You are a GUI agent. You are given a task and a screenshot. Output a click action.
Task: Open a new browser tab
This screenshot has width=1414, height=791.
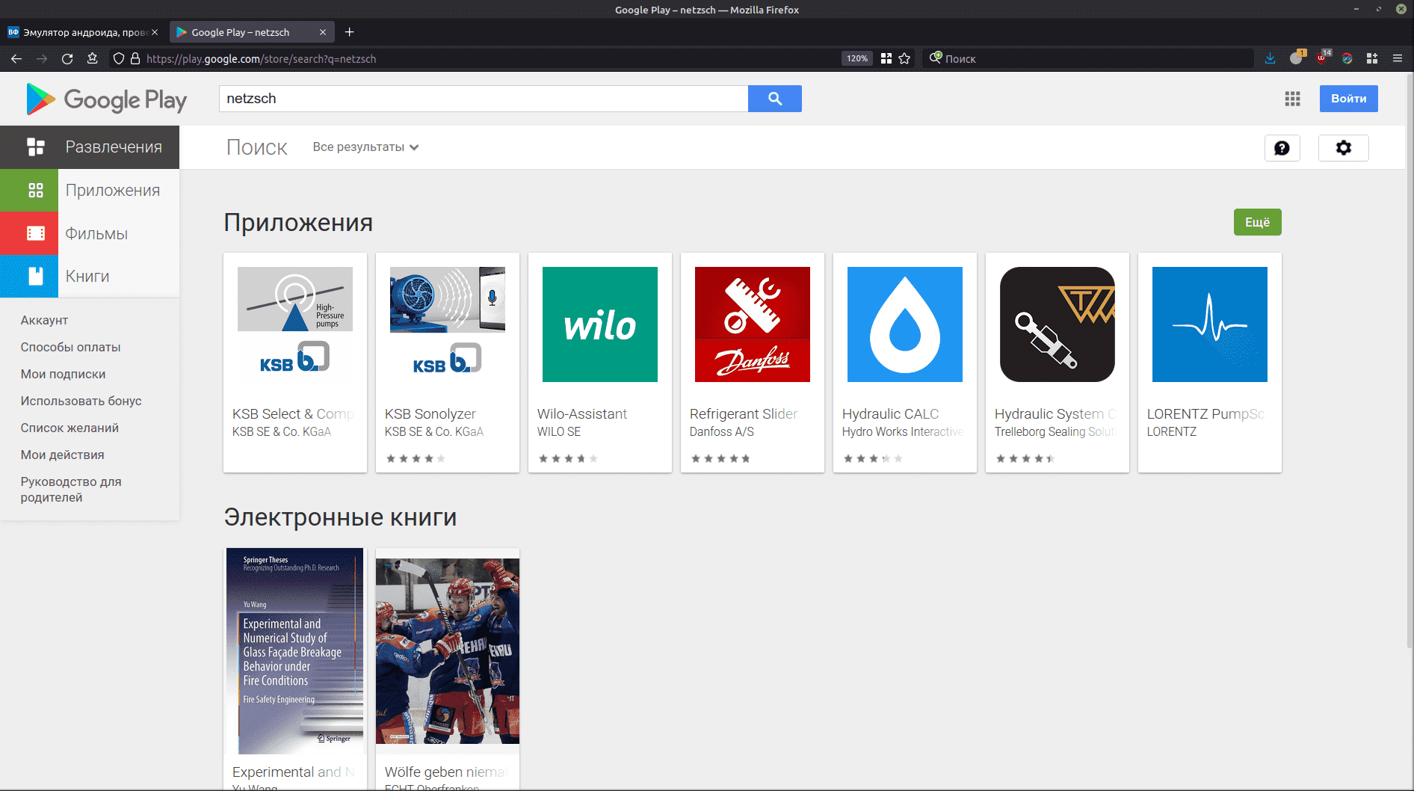tap(349, 32)
